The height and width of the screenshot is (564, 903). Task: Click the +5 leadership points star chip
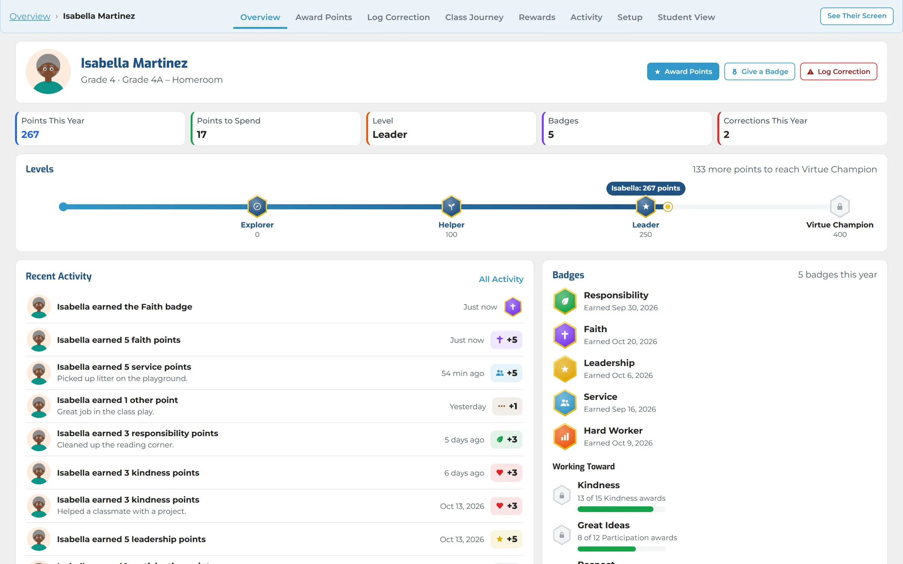(x=506, y=539)
